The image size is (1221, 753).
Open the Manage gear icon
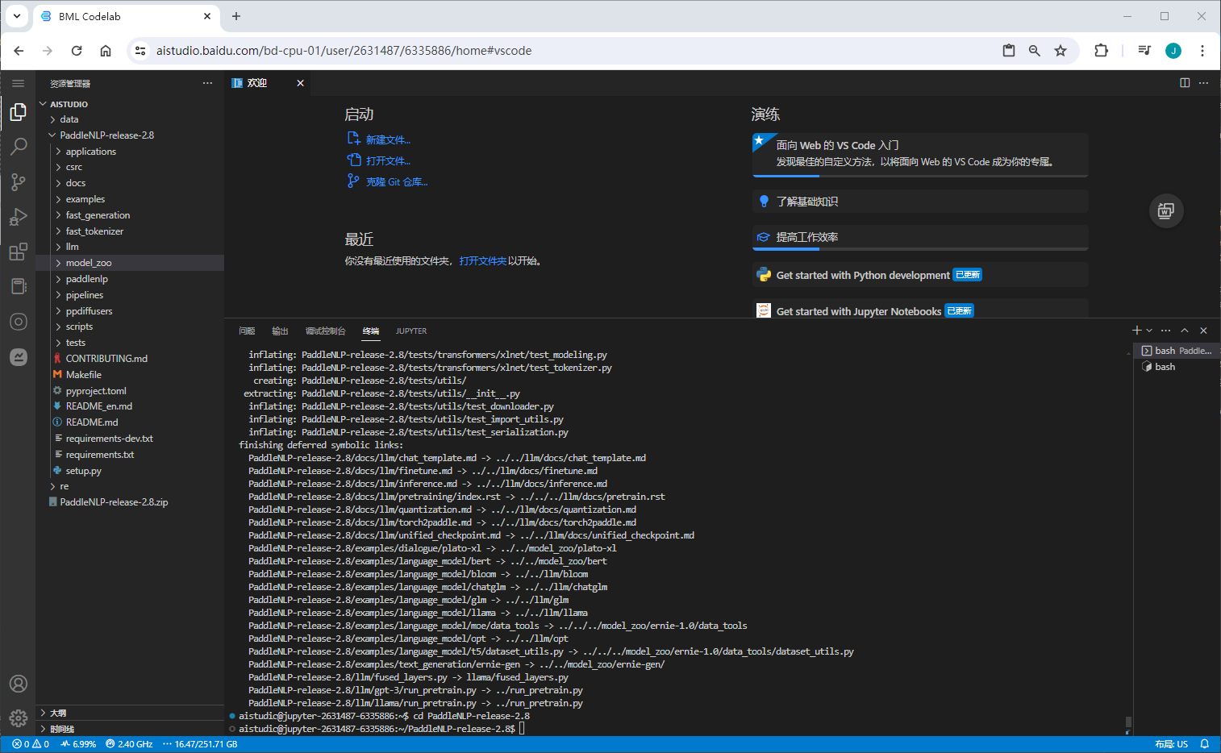18,718
